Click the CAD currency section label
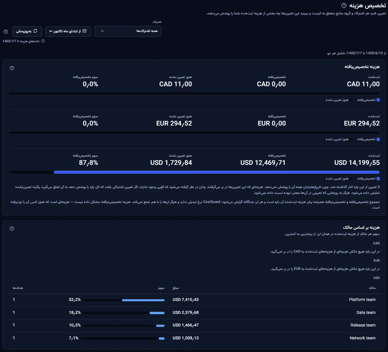The height and width of the screenshot is (352, 388). click(x=377, y=243)
